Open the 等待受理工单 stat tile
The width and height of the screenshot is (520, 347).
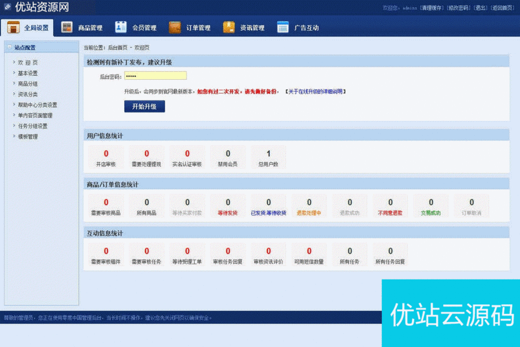click(x=187, y=255)
